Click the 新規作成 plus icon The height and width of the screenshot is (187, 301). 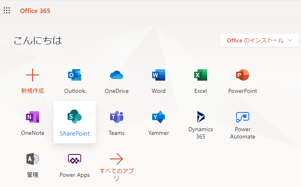[x=33, y=75]
